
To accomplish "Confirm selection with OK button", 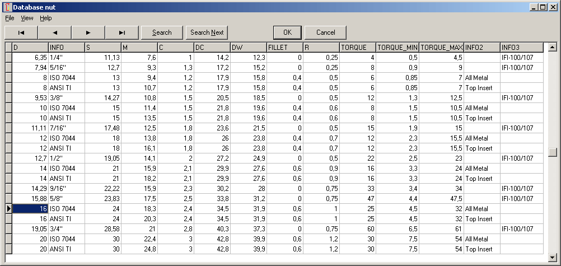I will coord(287,32).
